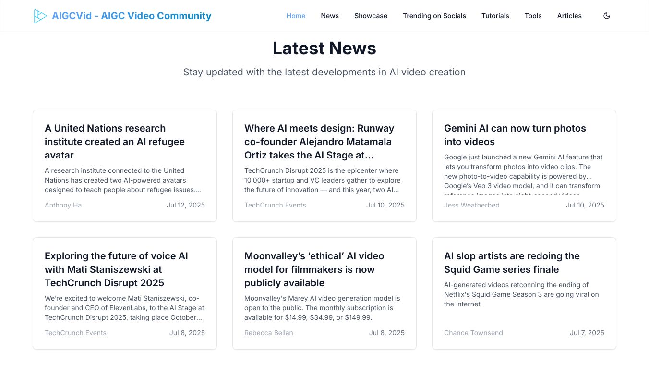This screenshot has height=365, width=649.
Task: Click the AIGCVid play logo icon
Action: pyautogui.click(x=40, y=16)
